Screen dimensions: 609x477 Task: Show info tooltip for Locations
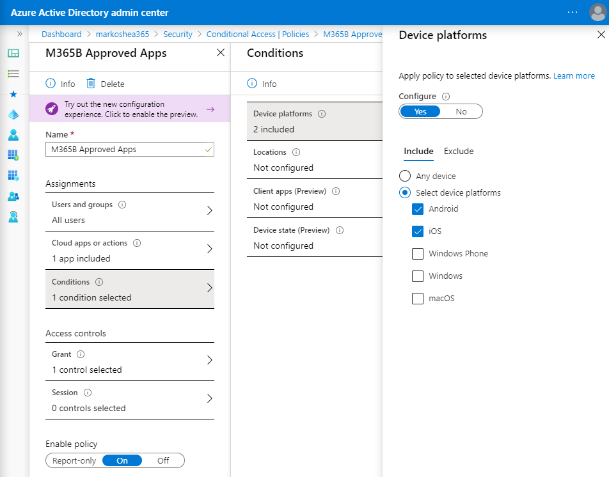point(296,152)
